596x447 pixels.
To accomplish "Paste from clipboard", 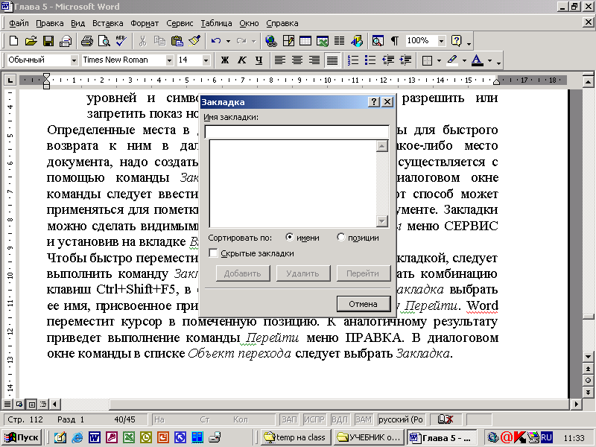I will point(177,41).
